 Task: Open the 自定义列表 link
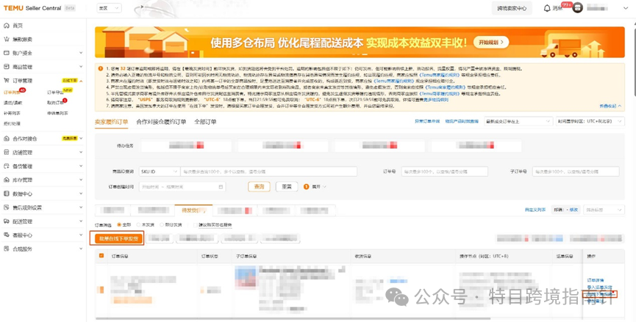pos(535,210)
